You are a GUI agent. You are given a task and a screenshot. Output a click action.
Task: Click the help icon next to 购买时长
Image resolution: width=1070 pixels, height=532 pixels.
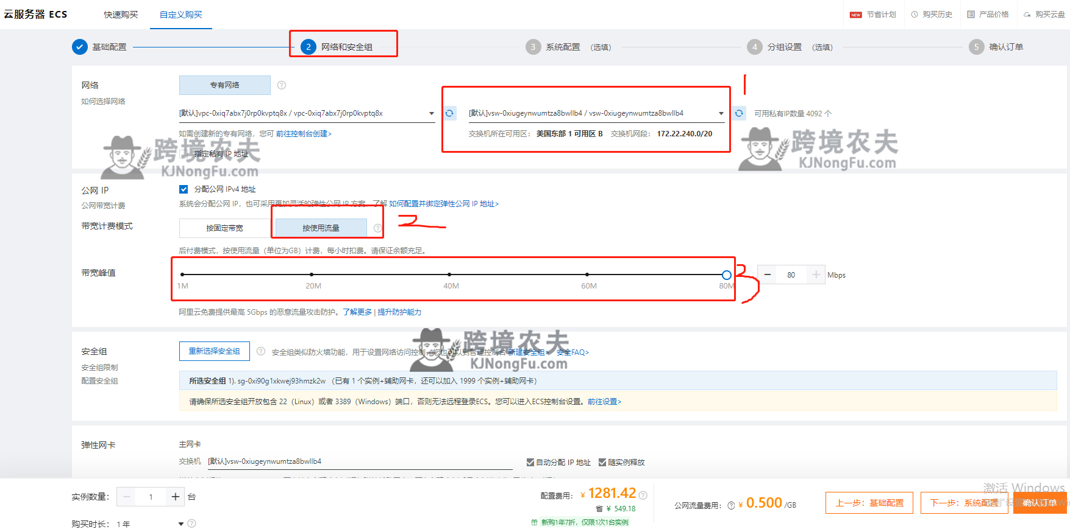[191, 523]
